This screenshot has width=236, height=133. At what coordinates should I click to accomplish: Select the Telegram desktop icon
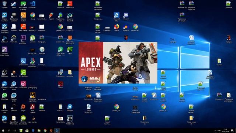(70, 108)
